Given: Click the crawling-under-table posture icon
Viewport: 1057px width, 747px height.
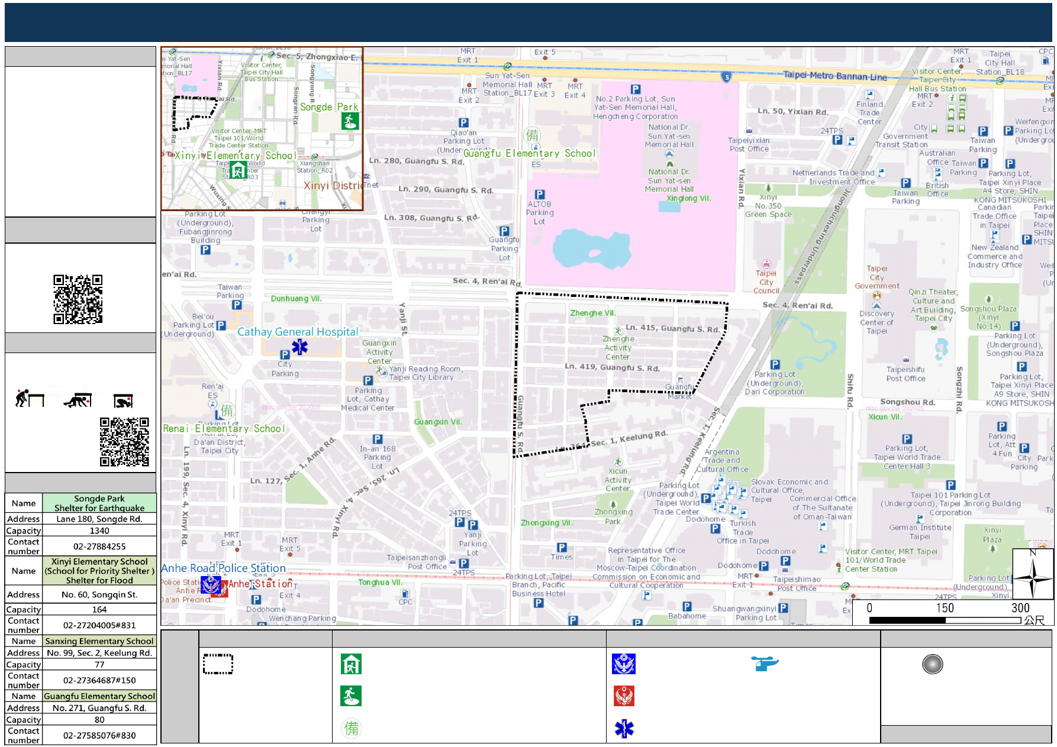Looking at the screenshot, I should pos(78,400).
